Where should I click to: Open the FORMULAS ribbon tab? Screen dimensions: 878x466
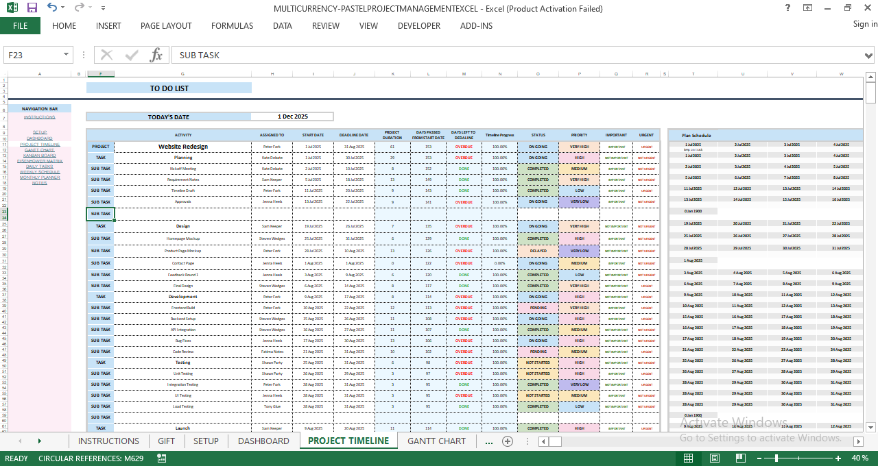click(232, 26)
